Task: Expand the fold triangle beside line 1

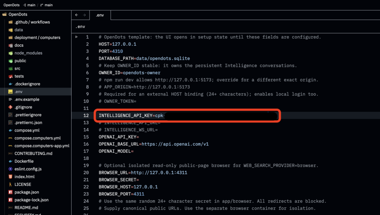Action: coord(76,37)
